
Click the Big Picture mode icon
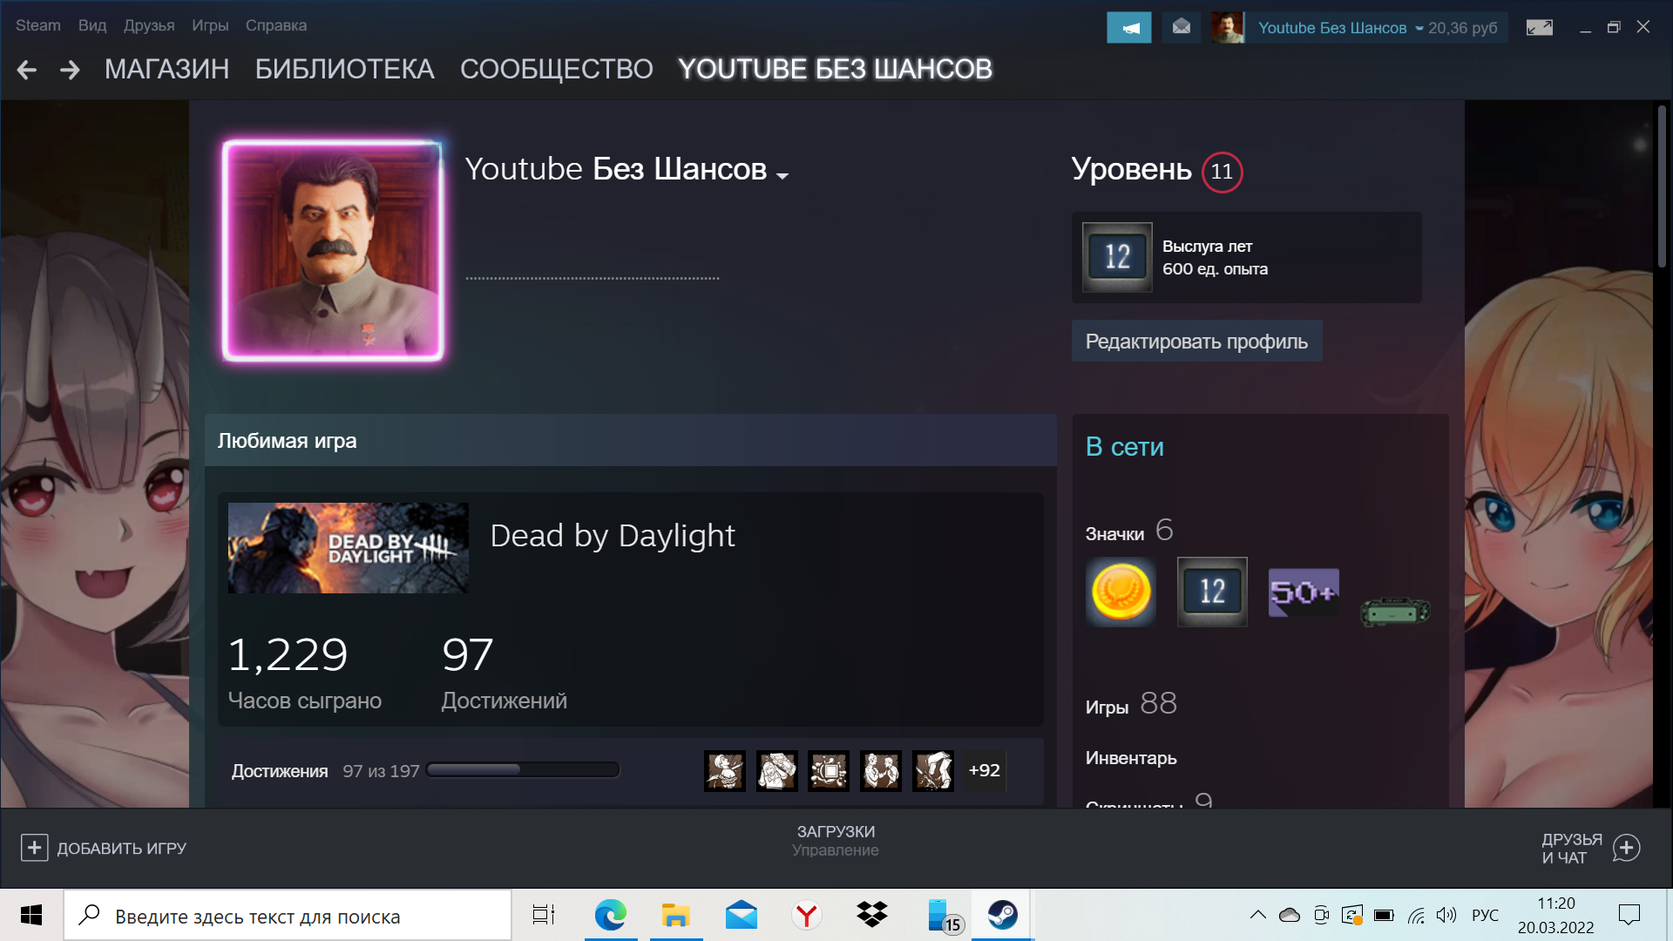click(1539, 28)
